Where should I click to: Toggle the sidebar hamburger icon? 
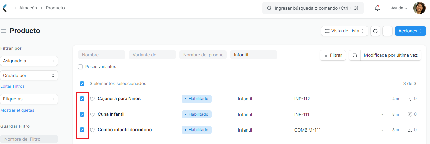[x=4, y=31]
